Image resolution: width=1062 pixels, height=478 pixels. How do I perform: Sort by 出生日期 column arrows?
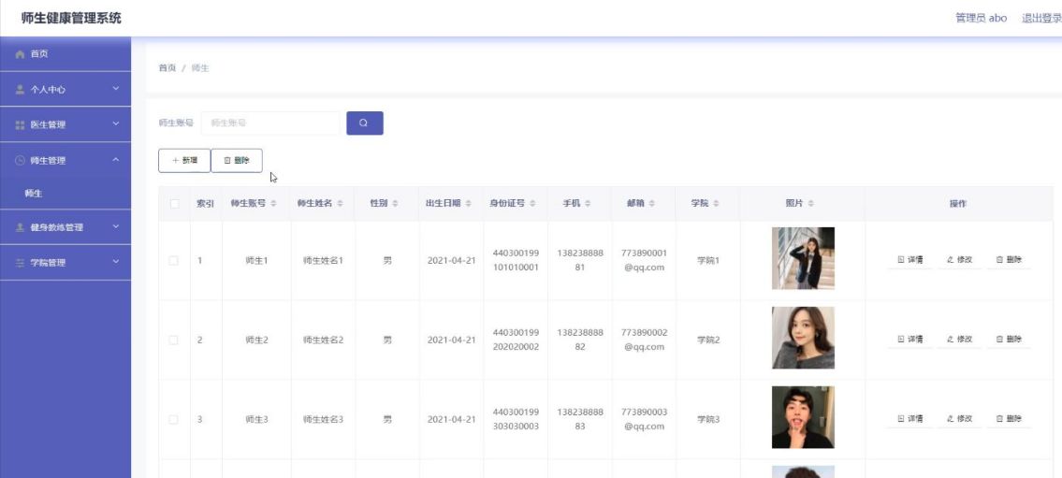[x=470, y=204]
